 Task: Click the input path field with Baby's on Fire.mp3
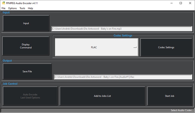click(x=122, y=29)
